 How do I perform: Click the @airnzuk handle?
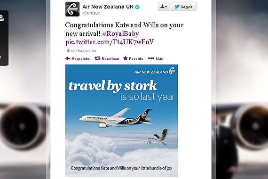click(x=91, y=13)
